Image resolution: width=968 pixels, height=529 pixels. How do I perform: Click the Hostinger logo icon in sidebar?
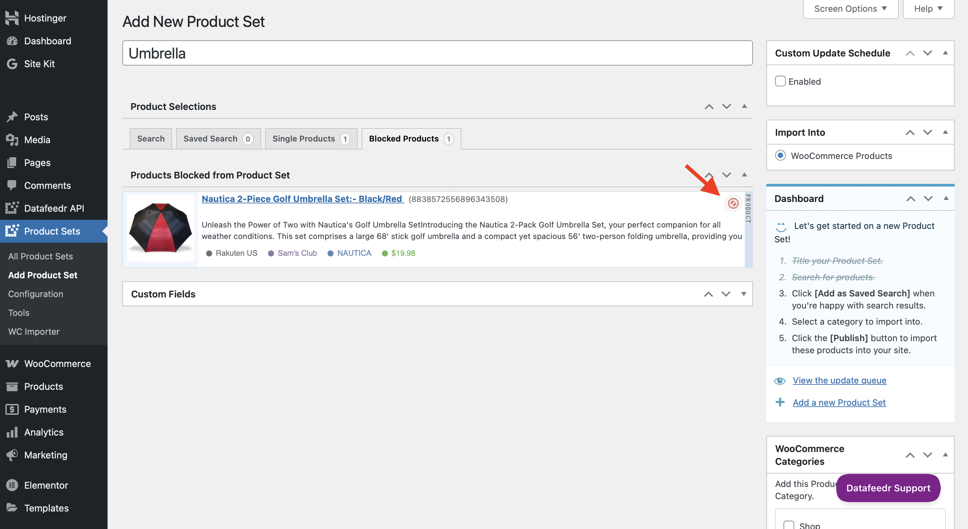point(12,18)
